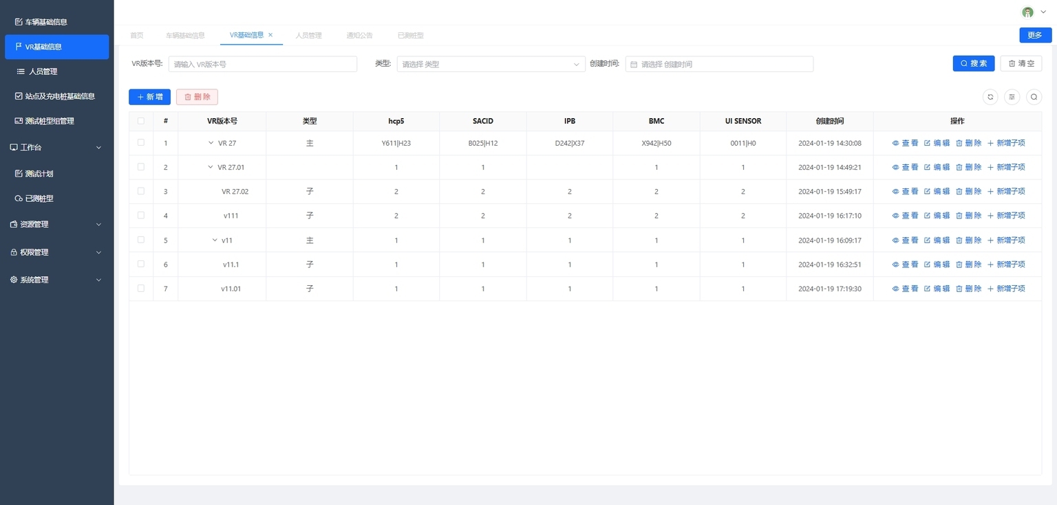The width and height of the screenshot is (1057, 505).
Task: Collapse the VR 27.01 tree row
Action: pyautogui.click(x=211, y=167)
